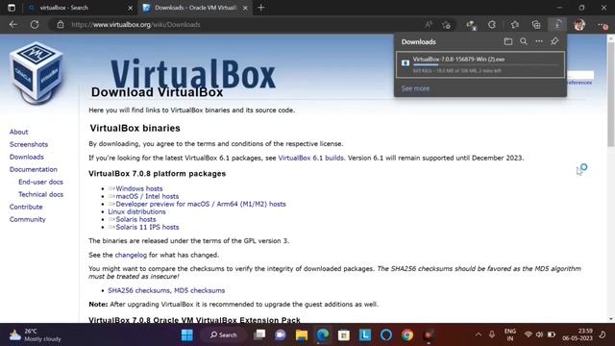The height and width of the screenshot is (346, 615).
Task: Click the VirtualBox cube logo
Action: click(x=37, y=73)
